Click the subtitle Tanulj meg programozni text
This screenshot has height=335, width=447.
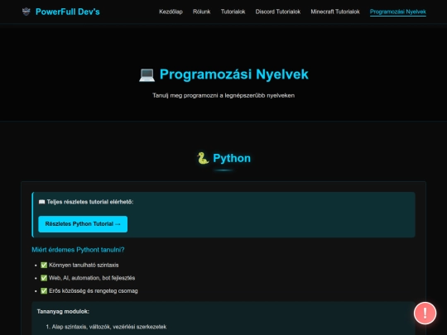coord(223,95)
